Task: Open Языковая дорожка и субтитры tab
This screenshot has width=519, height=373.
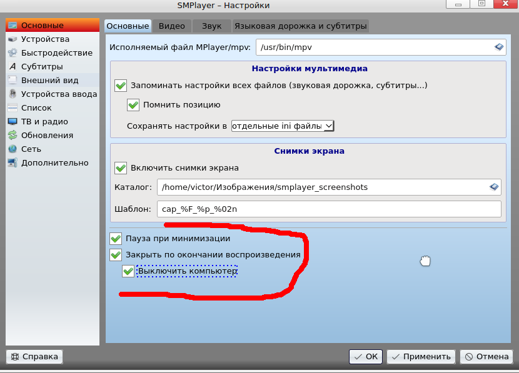Action: 301,26
